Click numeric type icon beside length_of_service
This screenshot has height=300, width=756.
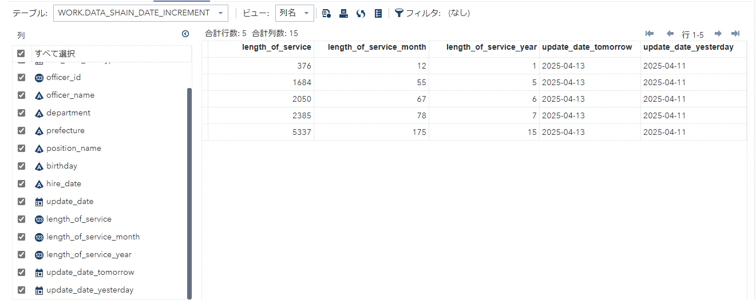[x=39, y=219]
